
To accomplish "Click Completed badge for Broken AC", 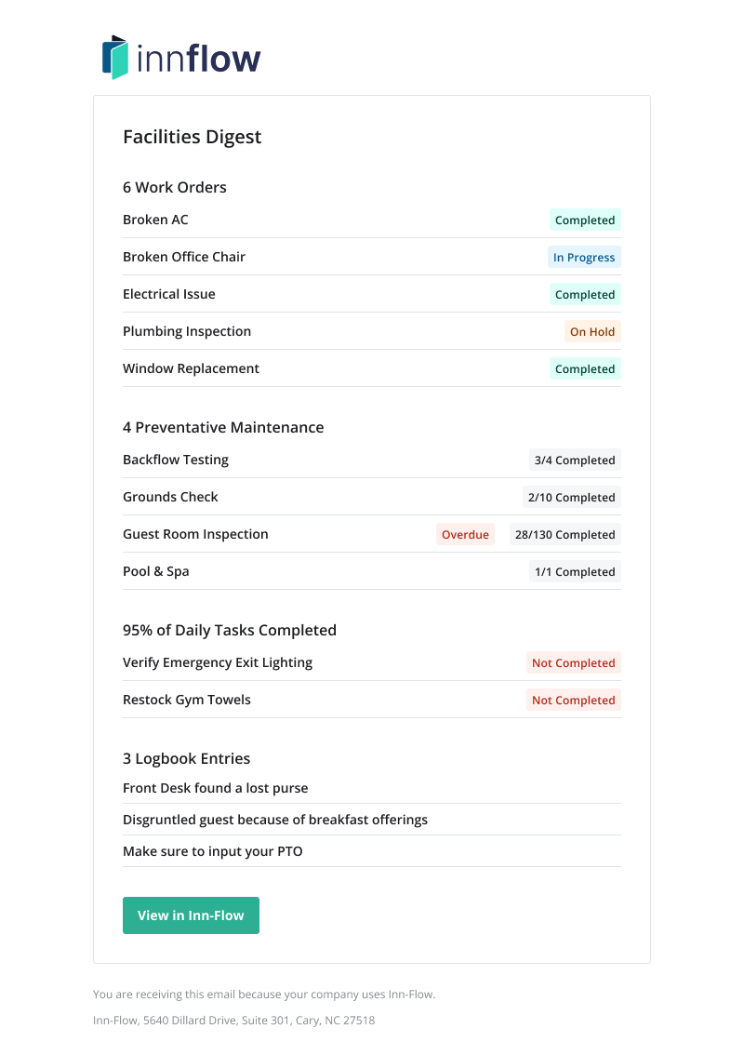I will tap(585, 220).
